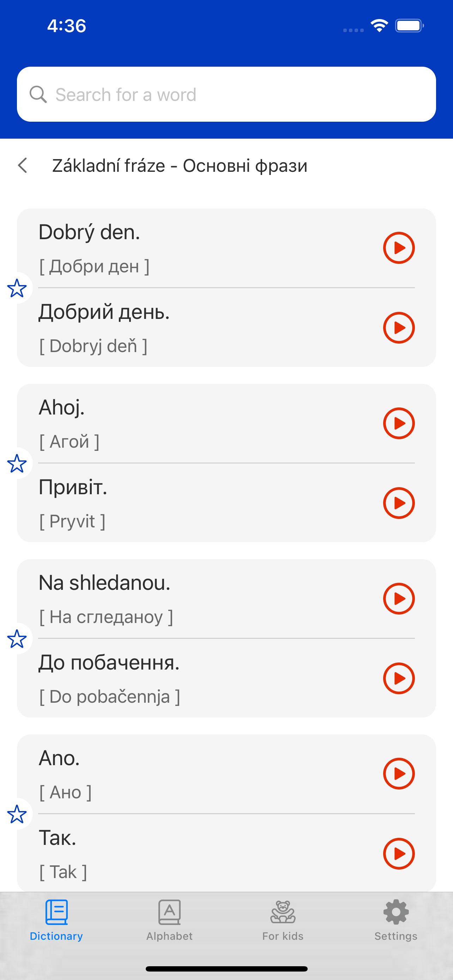Click the Search for a word field

tap(226, 94)
